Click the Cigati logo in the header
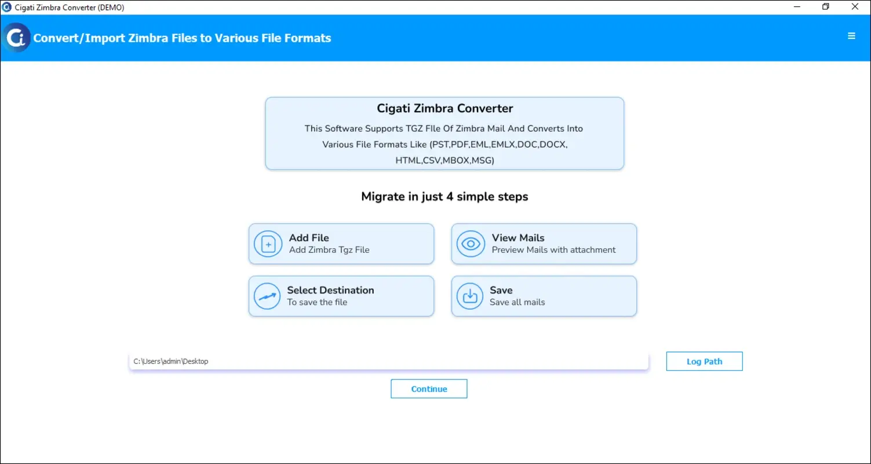 point(17,37)
